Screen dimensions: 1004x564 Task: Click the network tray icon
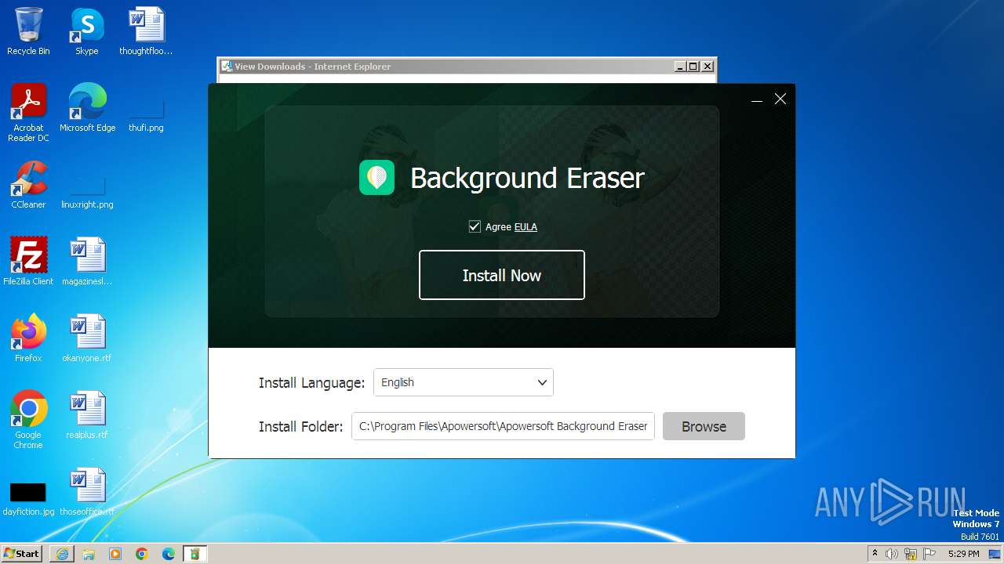pyautogui.click(x=911, y=554)
